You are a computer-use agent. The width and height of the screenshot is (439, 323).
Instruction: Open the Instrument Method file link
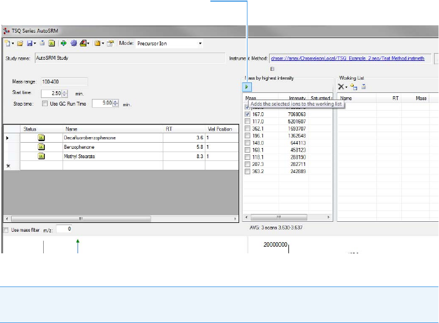pos(347,58)
